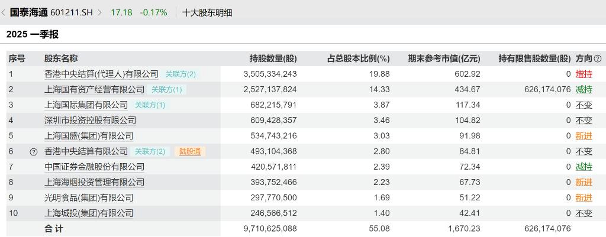Select the 十大股东明细 title
This screenshot has height=237, width=606.
click(x=207, y=12)
